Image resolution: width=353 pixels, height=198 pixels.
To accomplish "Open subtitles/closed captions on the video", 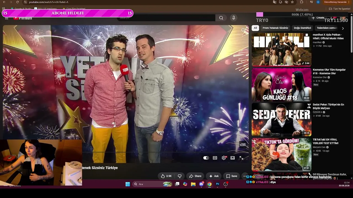I will 215,158.
